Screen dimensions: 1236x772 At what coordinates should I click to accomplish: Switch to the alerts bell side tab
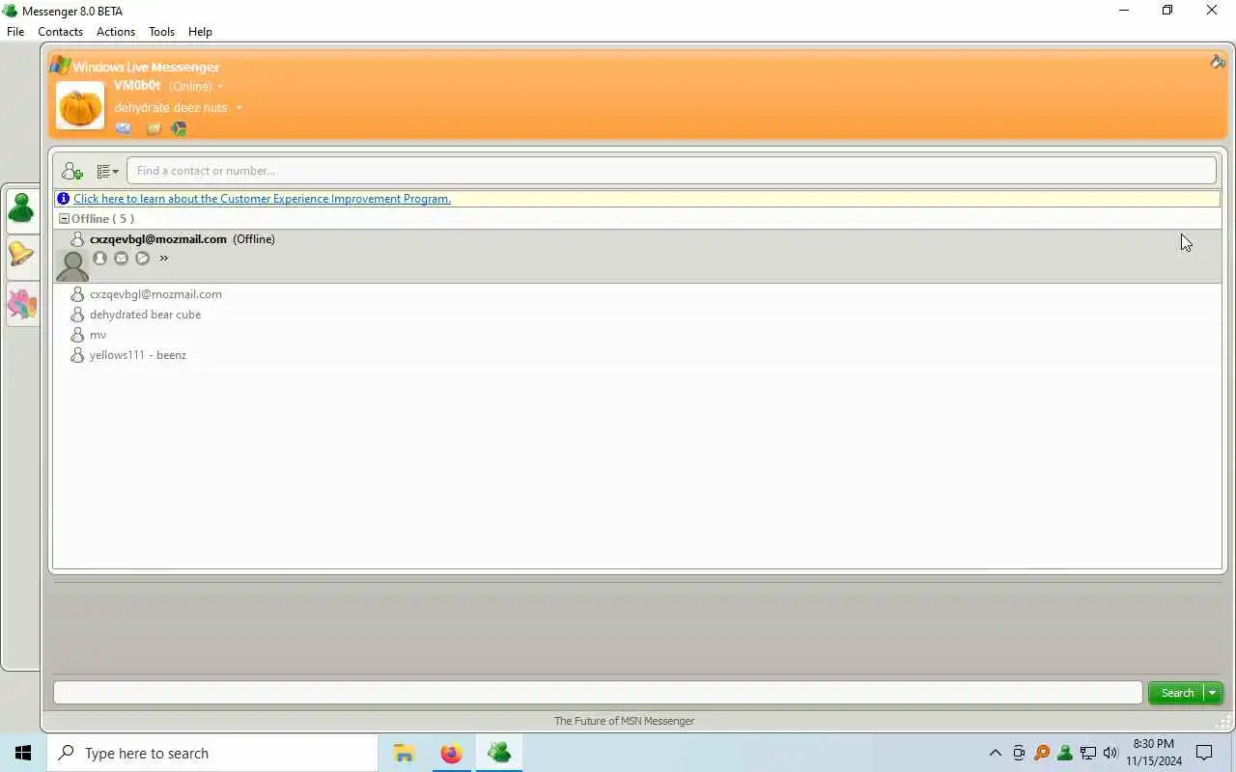point(21,255)
